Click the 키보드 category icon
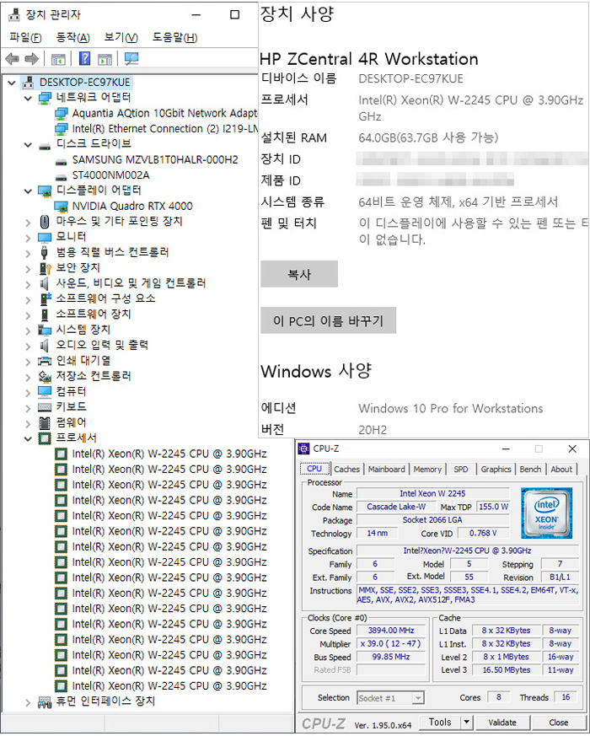This screenshot has height=736, width=590. point(45,407)
